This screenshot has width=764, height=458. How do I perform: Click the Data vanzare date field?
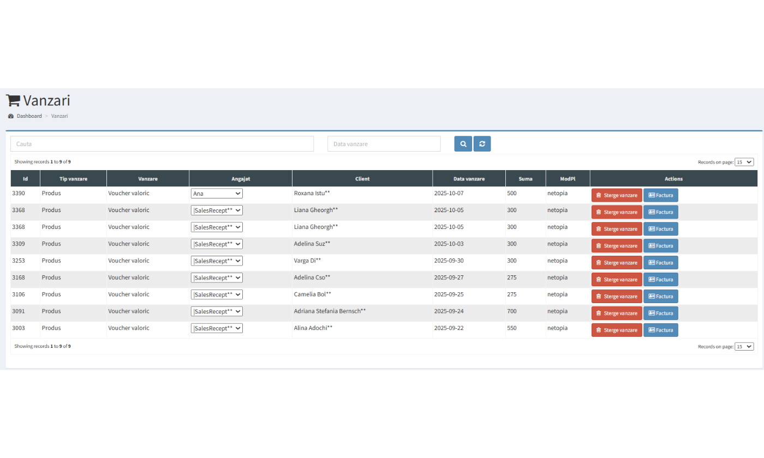pos(384,144)
